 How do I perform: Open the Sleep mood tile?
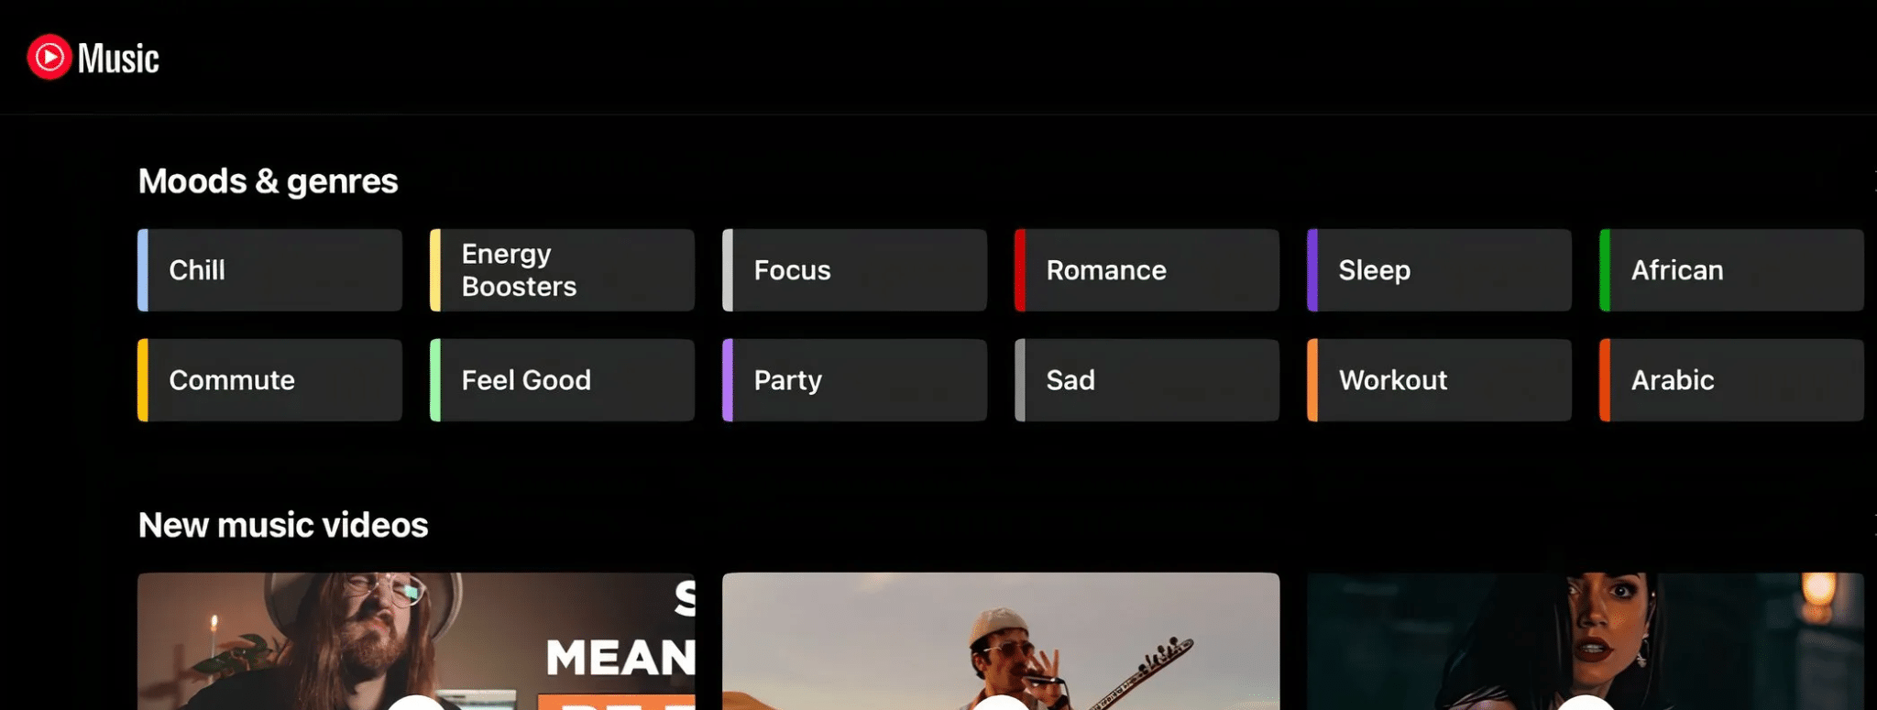pyautogui.click(x=1439, y=270)
